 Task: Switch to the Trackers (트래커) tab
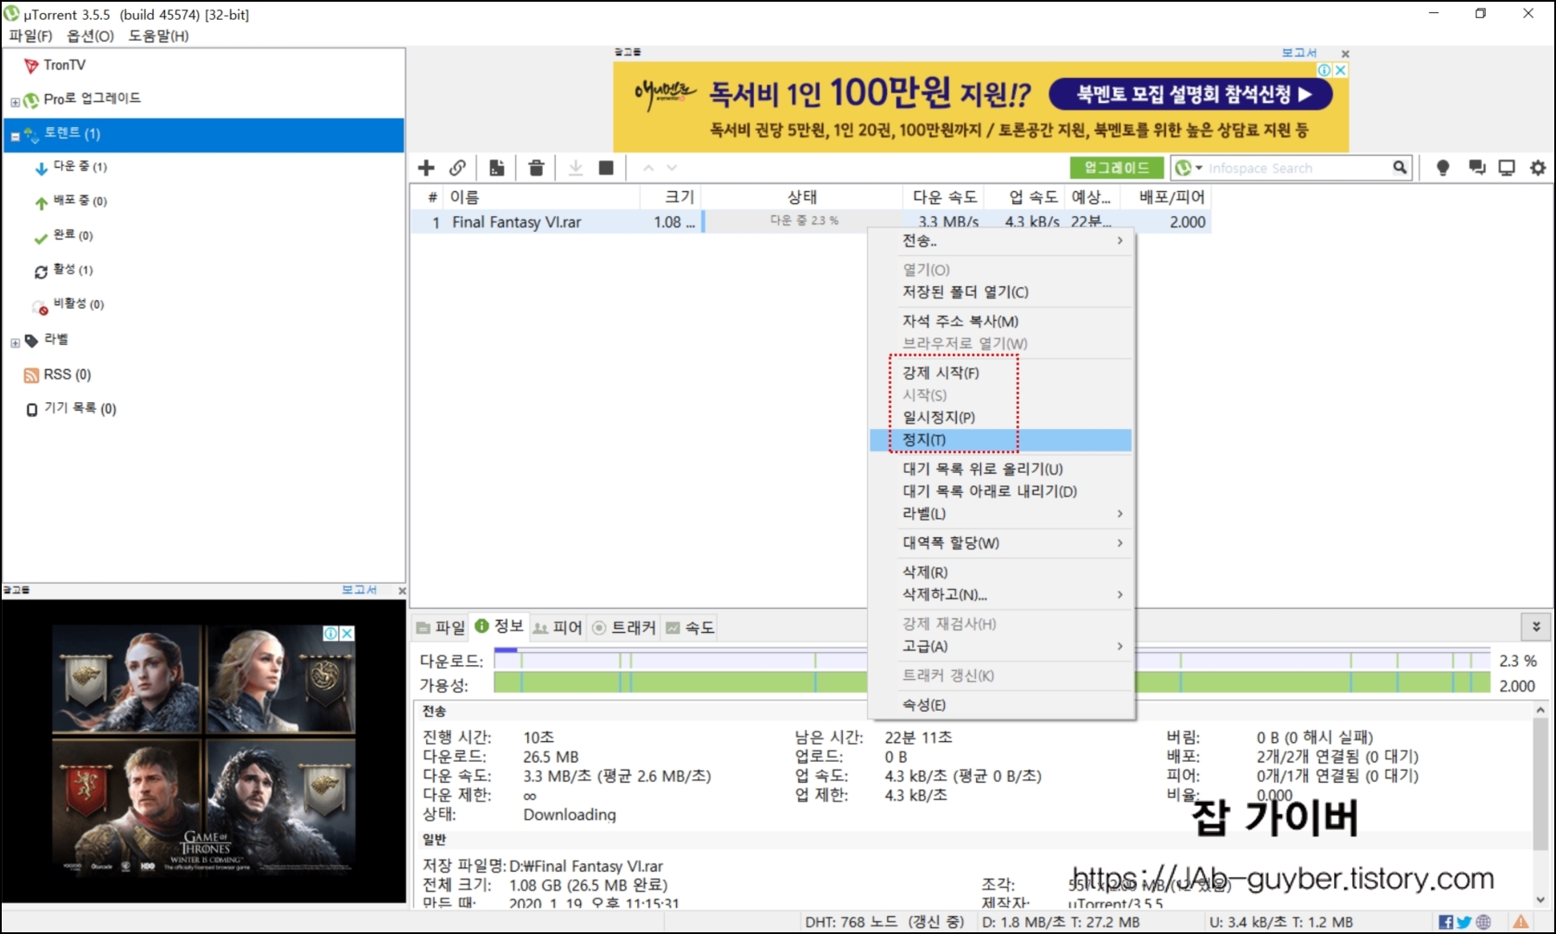point(624,628)
